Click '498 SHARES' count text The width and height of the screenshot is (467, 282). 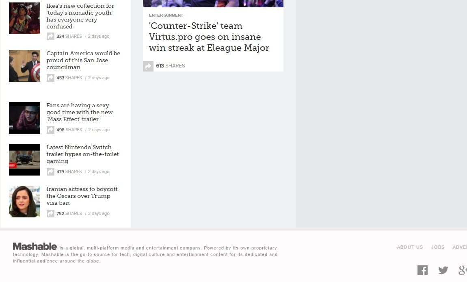(69, 130)
